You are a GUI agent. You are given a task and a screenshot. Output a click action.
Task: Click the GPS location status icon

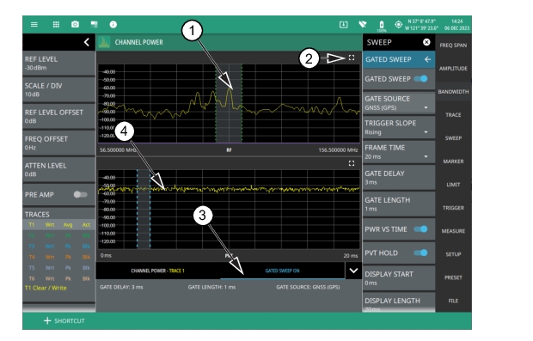pyautogui.click(x=398, y=24)
